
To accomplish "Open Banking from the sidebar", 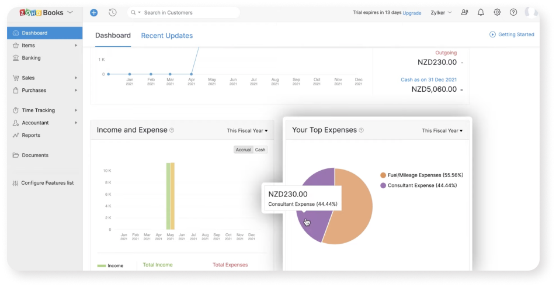I will coord(31,58).
